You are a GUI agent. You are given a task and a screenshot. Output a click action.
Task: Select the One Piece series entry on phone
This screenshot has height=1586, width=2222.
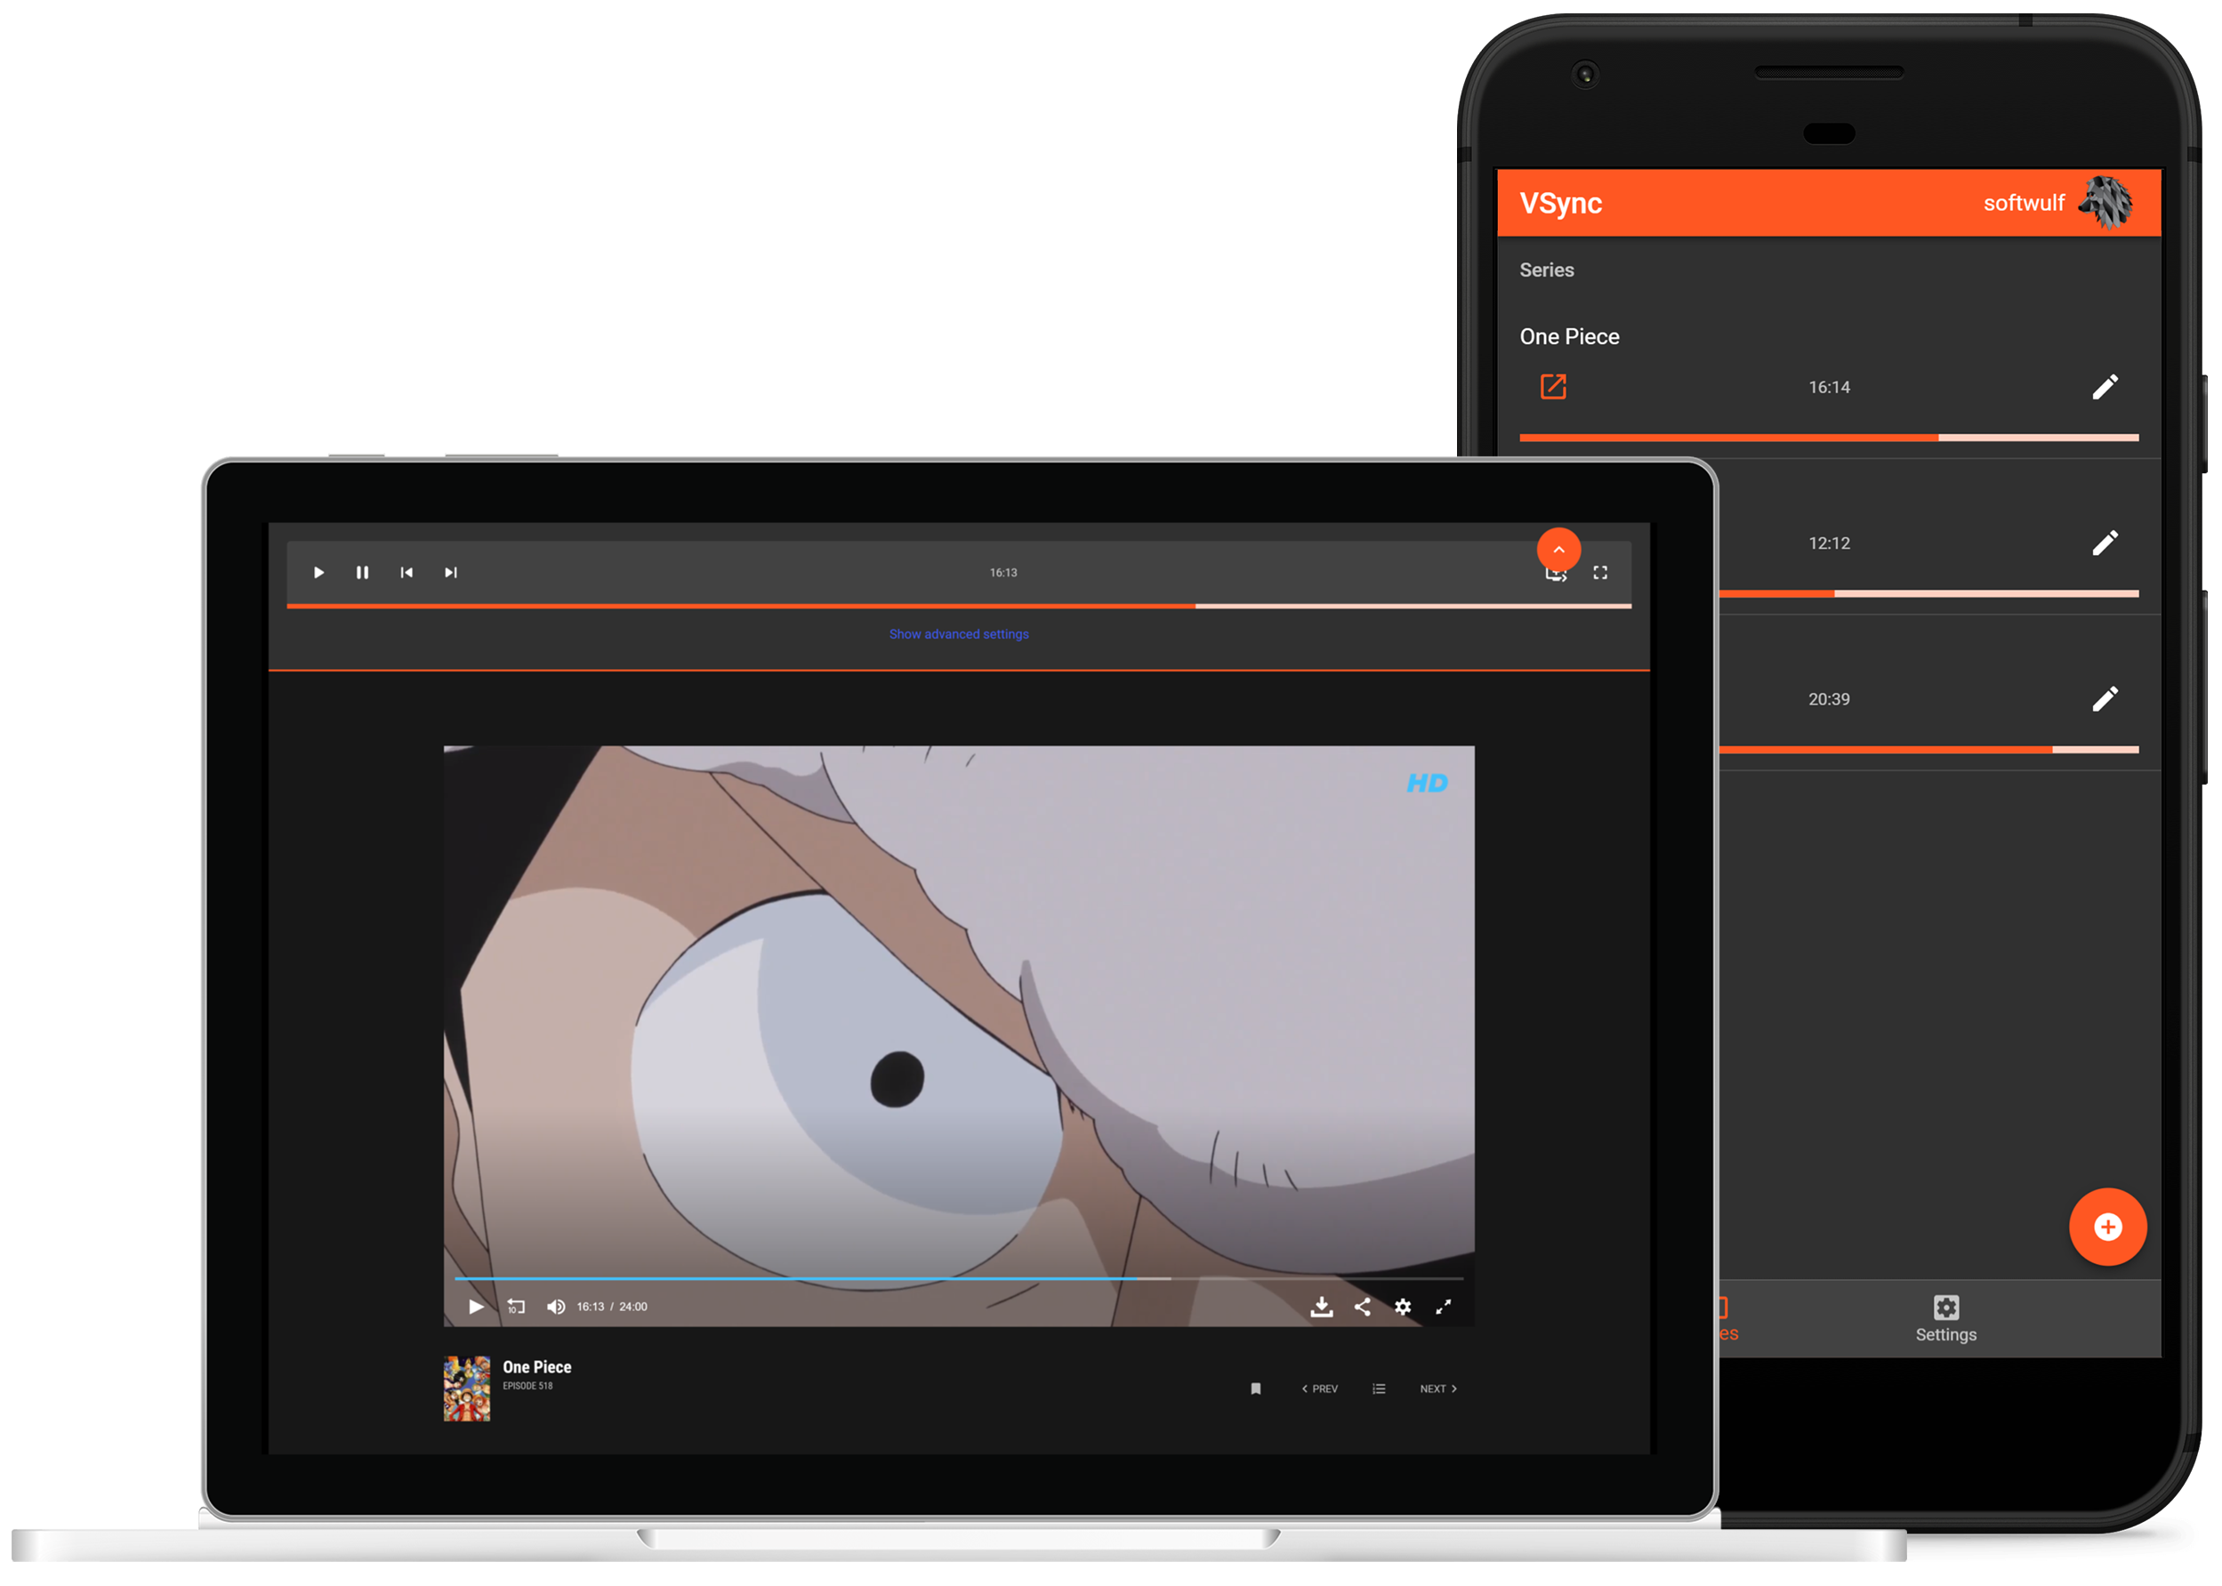click(x=1570, y=336)
